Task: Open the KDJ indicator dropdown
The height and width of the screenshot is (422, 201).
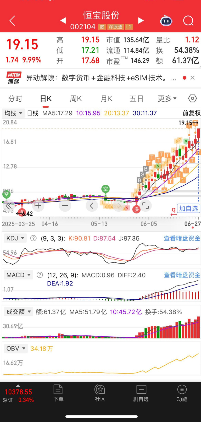Action: 15,238
